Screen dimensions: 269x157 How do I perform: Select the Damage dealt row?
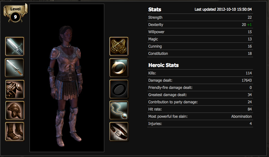pyautogui.click(x=200, y=81)
